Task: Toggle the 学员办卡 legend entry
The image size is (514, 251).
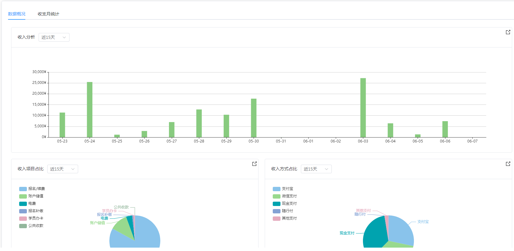Action: [x=31, y=218]
